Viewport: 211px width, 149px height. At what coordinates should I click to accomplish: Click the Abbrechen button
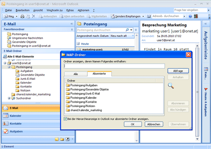(x=154, y=124)
